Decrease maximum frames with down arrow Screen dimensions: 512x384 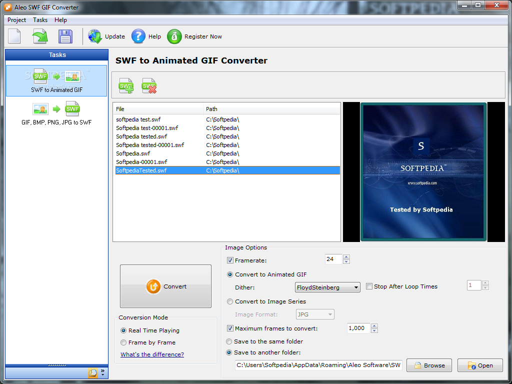(x=374, y=331)
